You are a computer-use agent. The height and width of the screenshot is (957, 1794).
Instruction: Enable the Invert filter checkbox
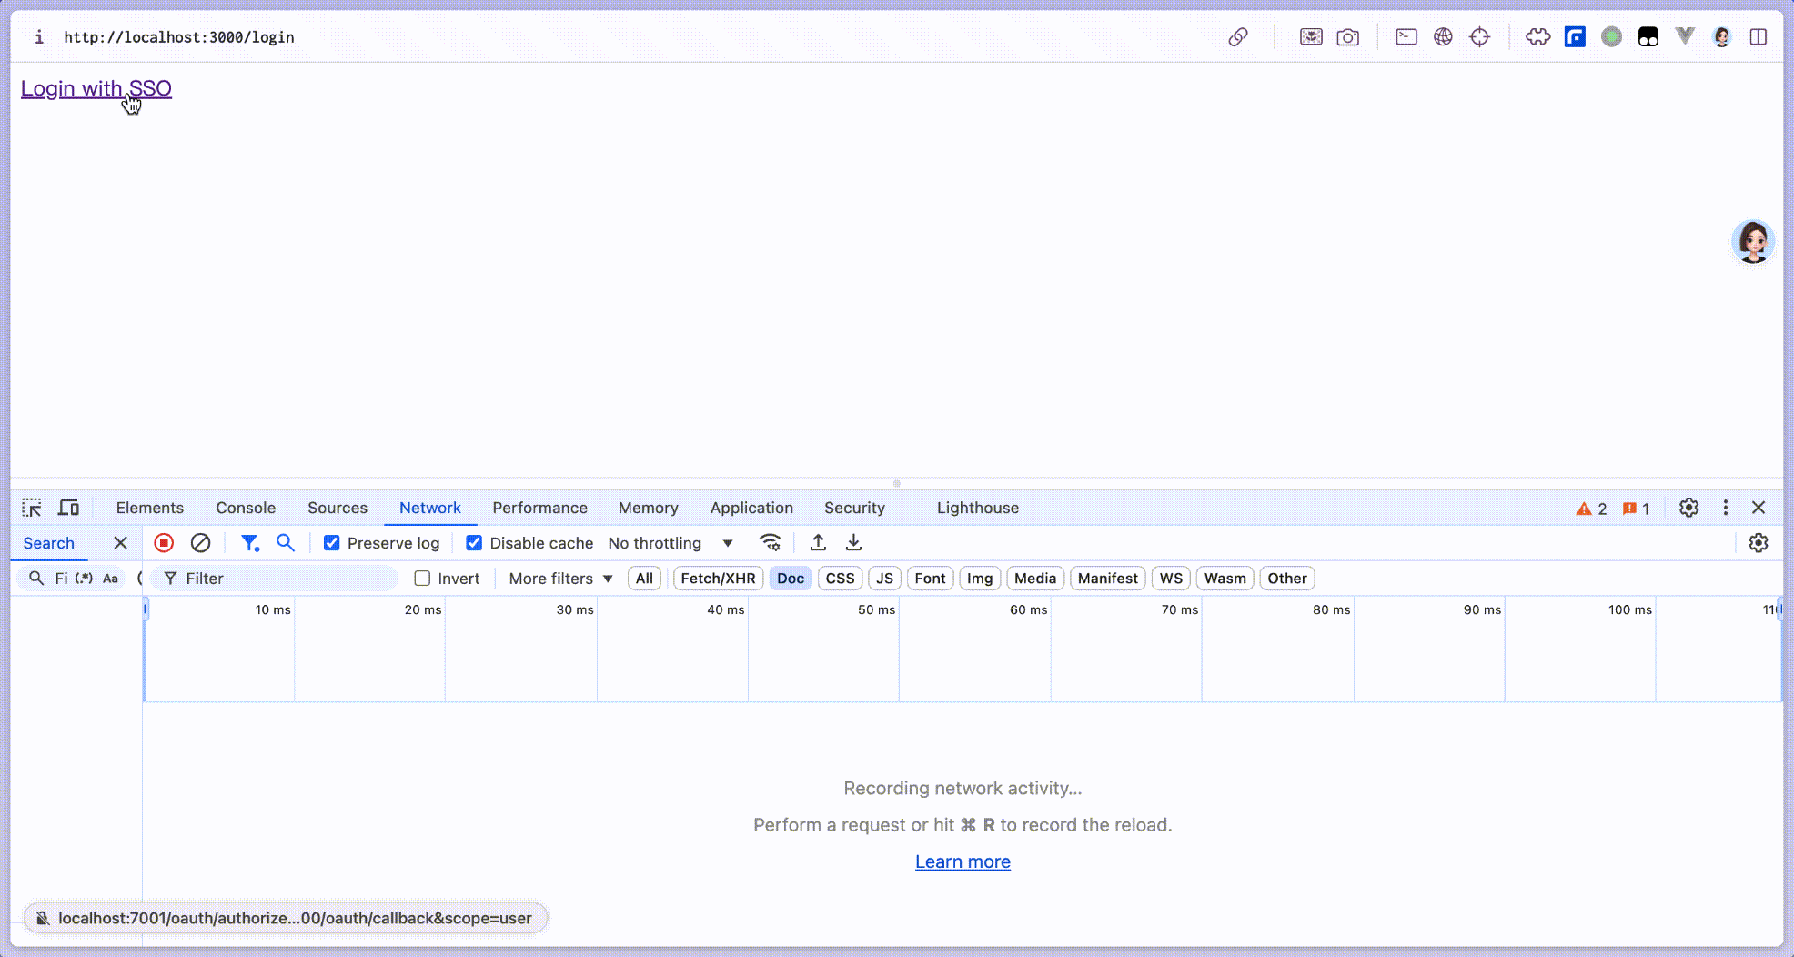tap(422, 579)
